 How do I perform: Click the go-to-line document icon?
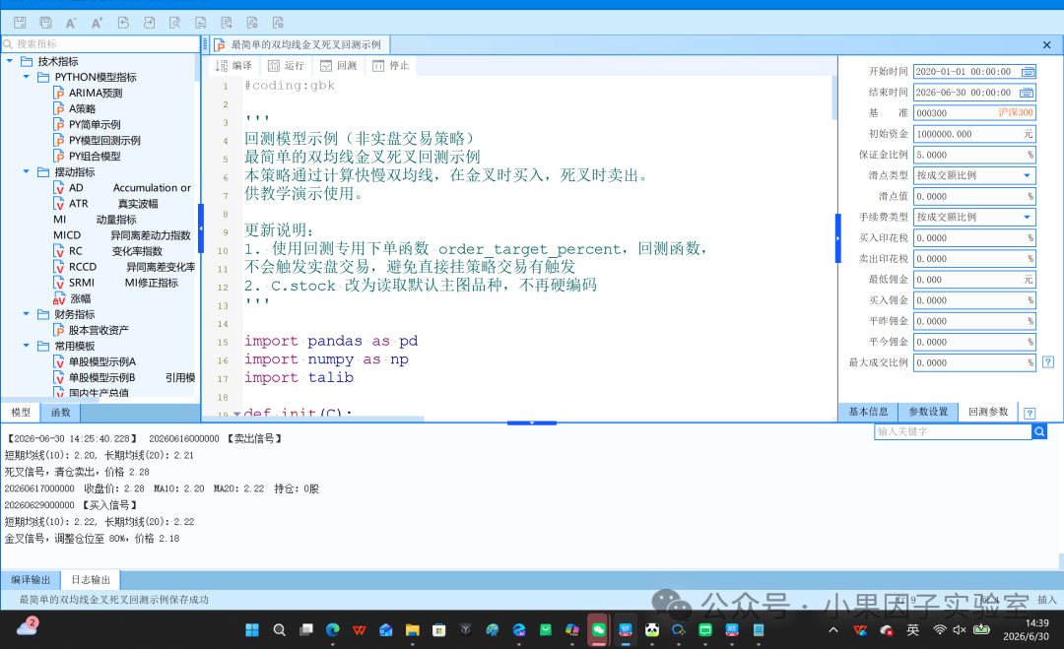coord(226,23)
